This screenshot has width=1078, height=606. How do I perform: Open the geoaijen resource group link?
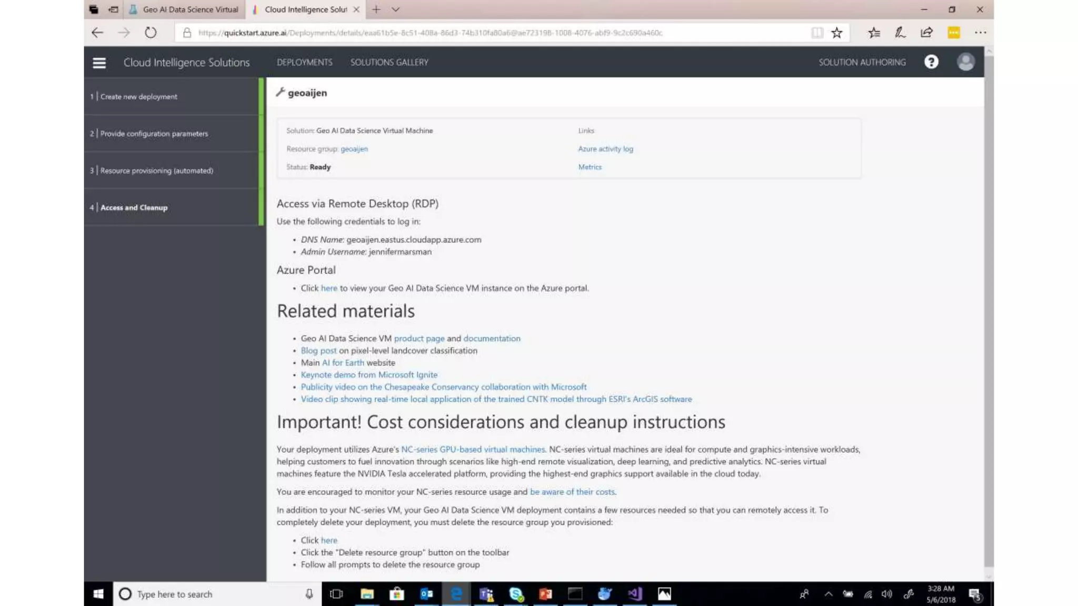coord(354,149)
